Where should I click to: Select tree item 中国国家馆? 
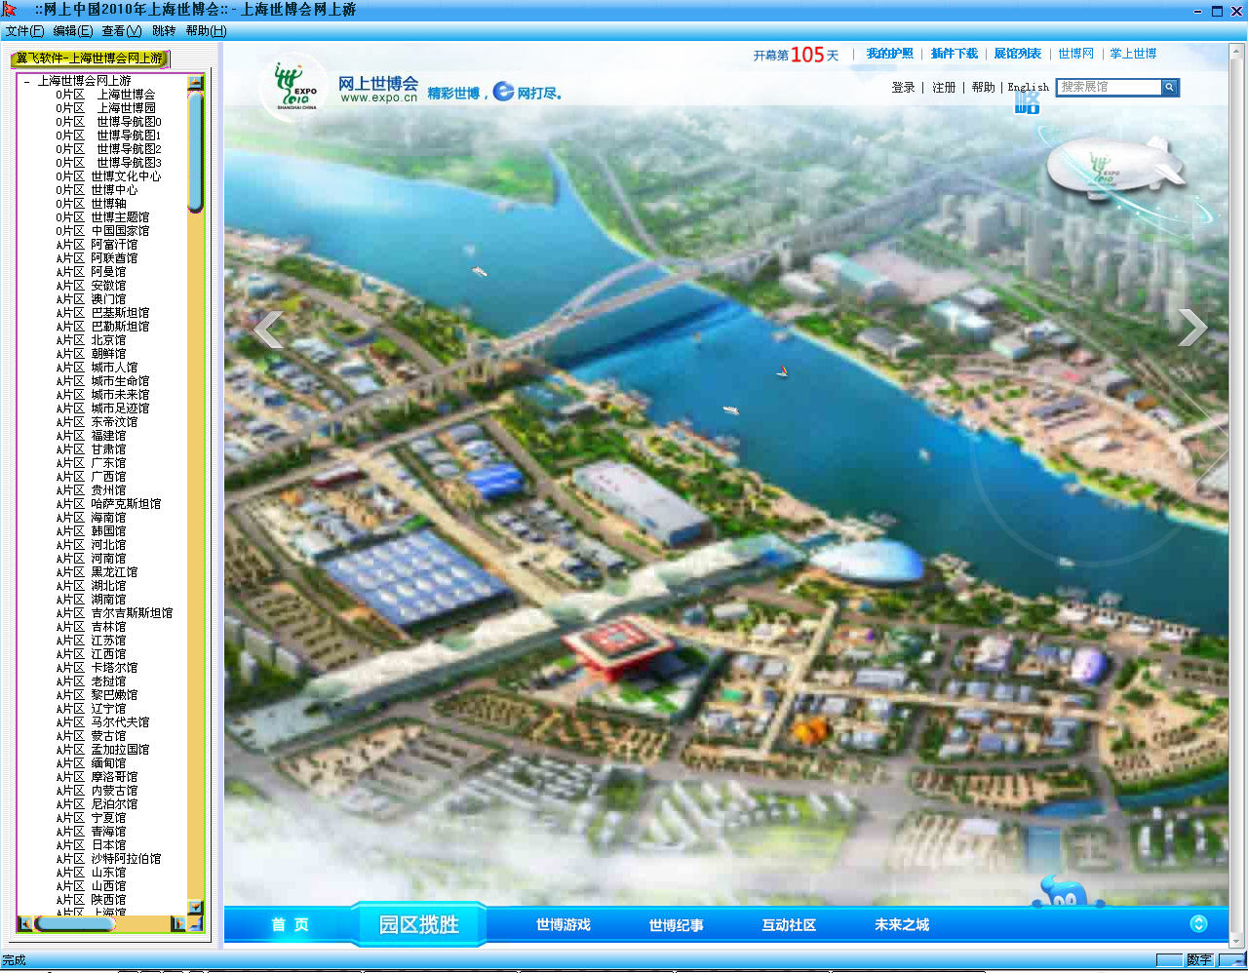pos(120,231)
